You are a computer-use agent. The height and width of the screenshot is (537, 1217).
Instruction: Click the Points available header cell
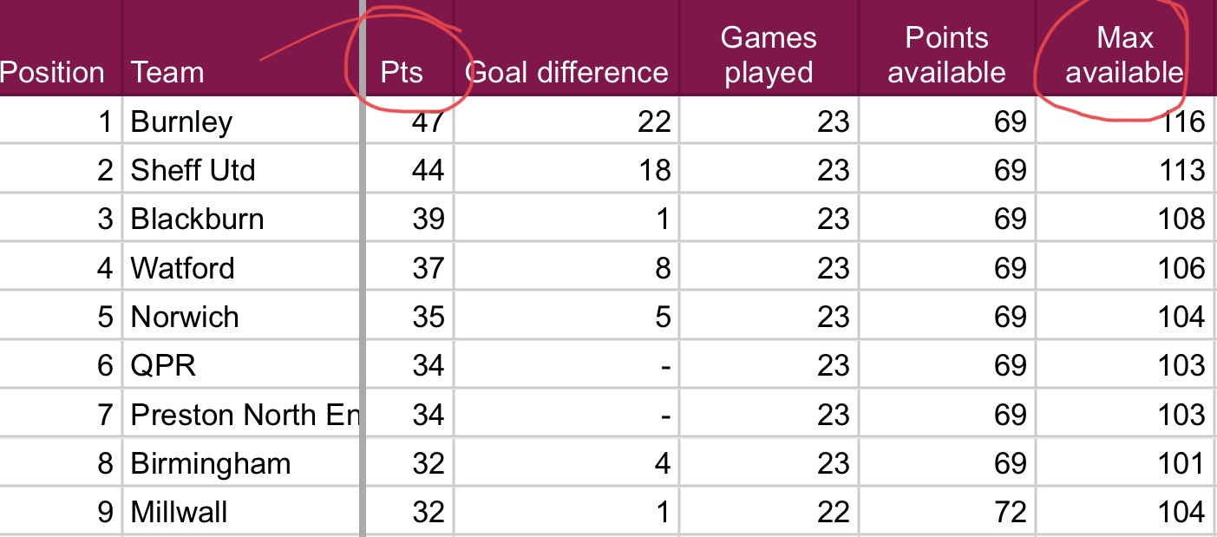[x=946, y=55]
